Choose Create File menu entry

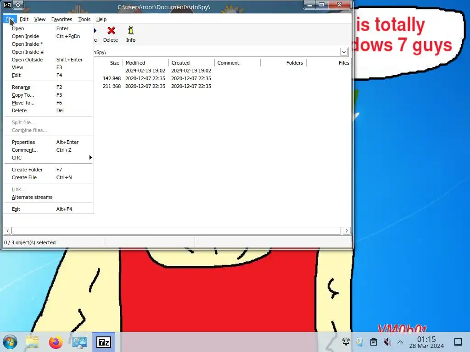pos(49,177)
